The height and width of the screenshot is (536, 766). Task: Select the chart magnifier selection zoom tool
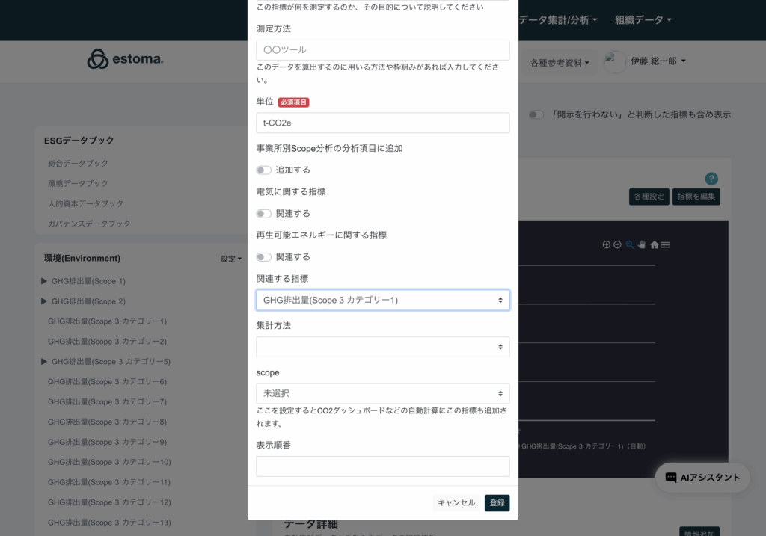[630, 244]
